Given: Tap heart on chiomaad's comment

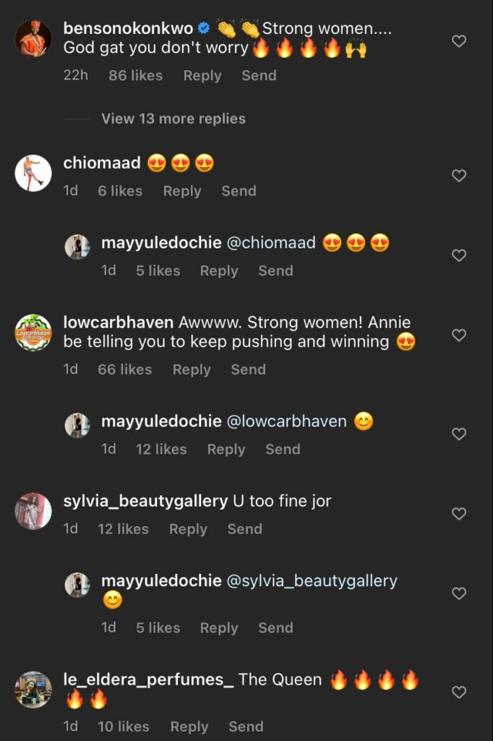Looking at the screenshot, I should coord(458,176).
